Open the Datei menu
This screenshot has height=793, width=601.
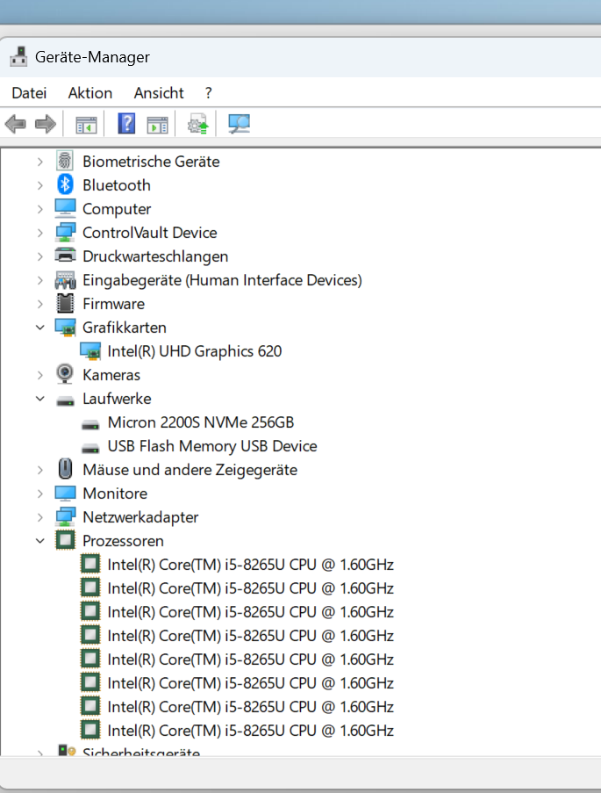29,93
